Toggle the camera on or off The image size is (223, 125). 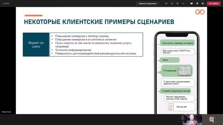192,3
